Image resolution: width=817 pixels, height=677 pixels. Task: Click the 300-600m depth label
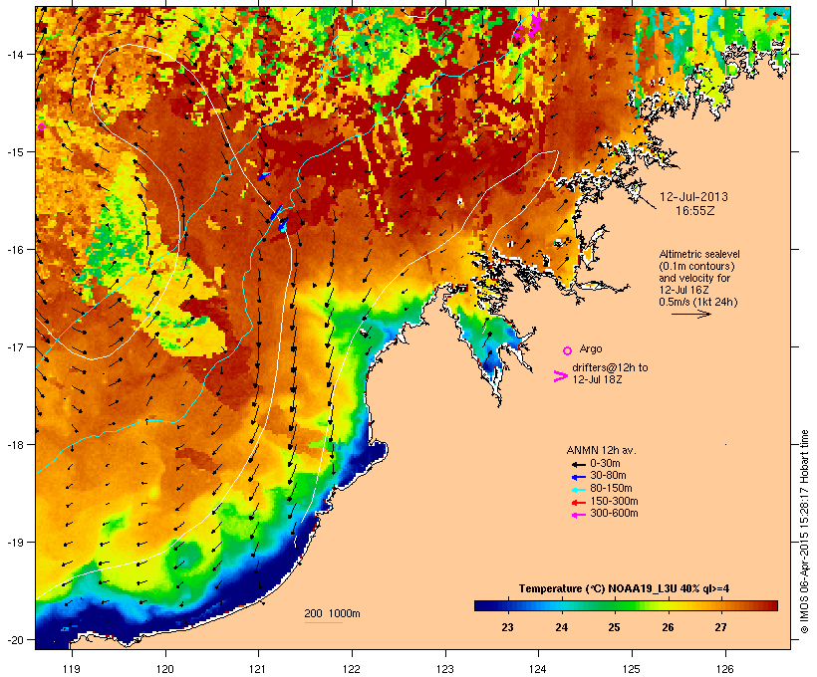click(614, 514)
